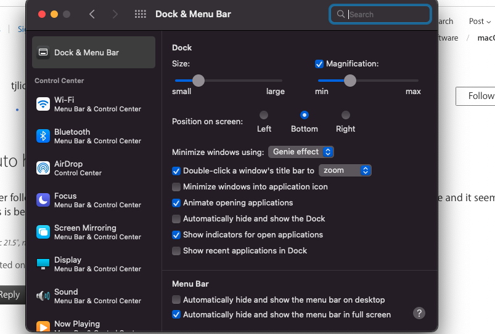495x334 pixels.
Task: Enable Show recent applications in Dock
Action: 177,251
